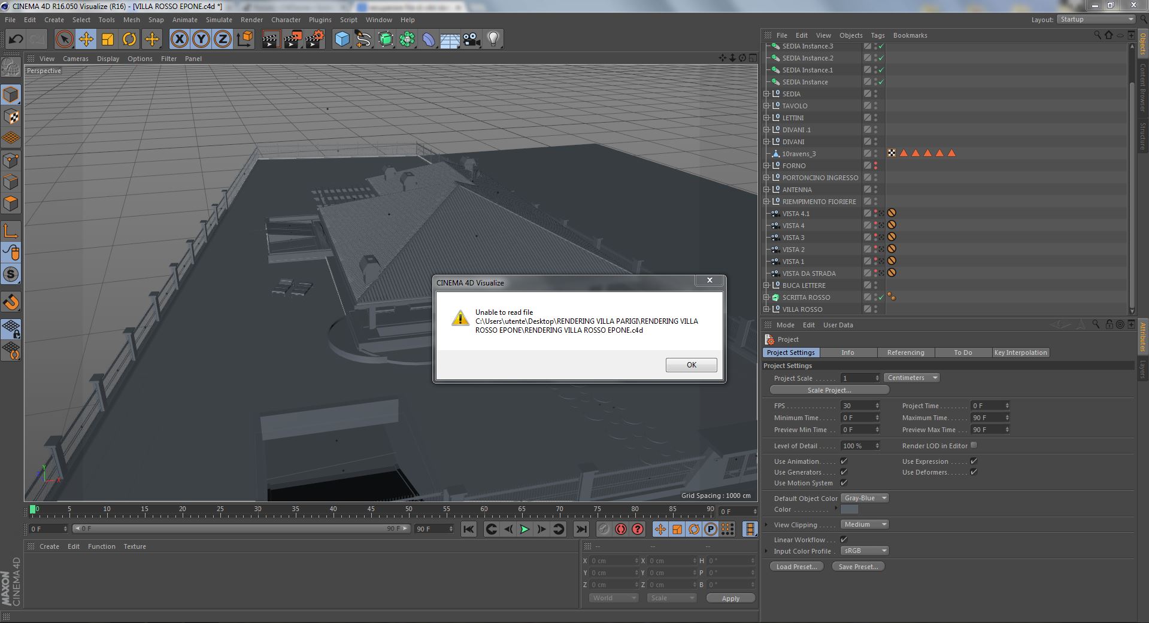Render to Picture Viewer
This screenshot has width=1149, height=623.
click(x=293, y=39)
